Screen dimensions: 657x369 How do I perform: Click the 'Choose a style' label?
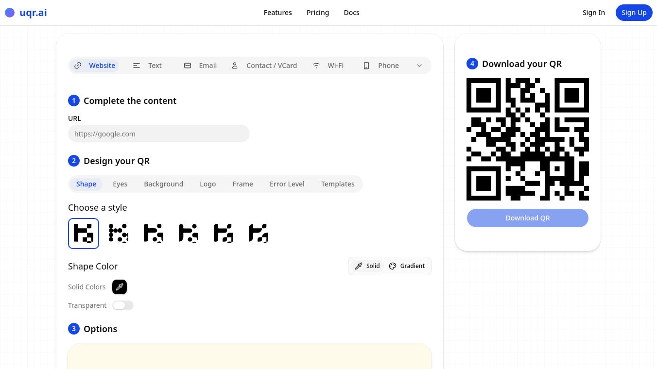97,208
